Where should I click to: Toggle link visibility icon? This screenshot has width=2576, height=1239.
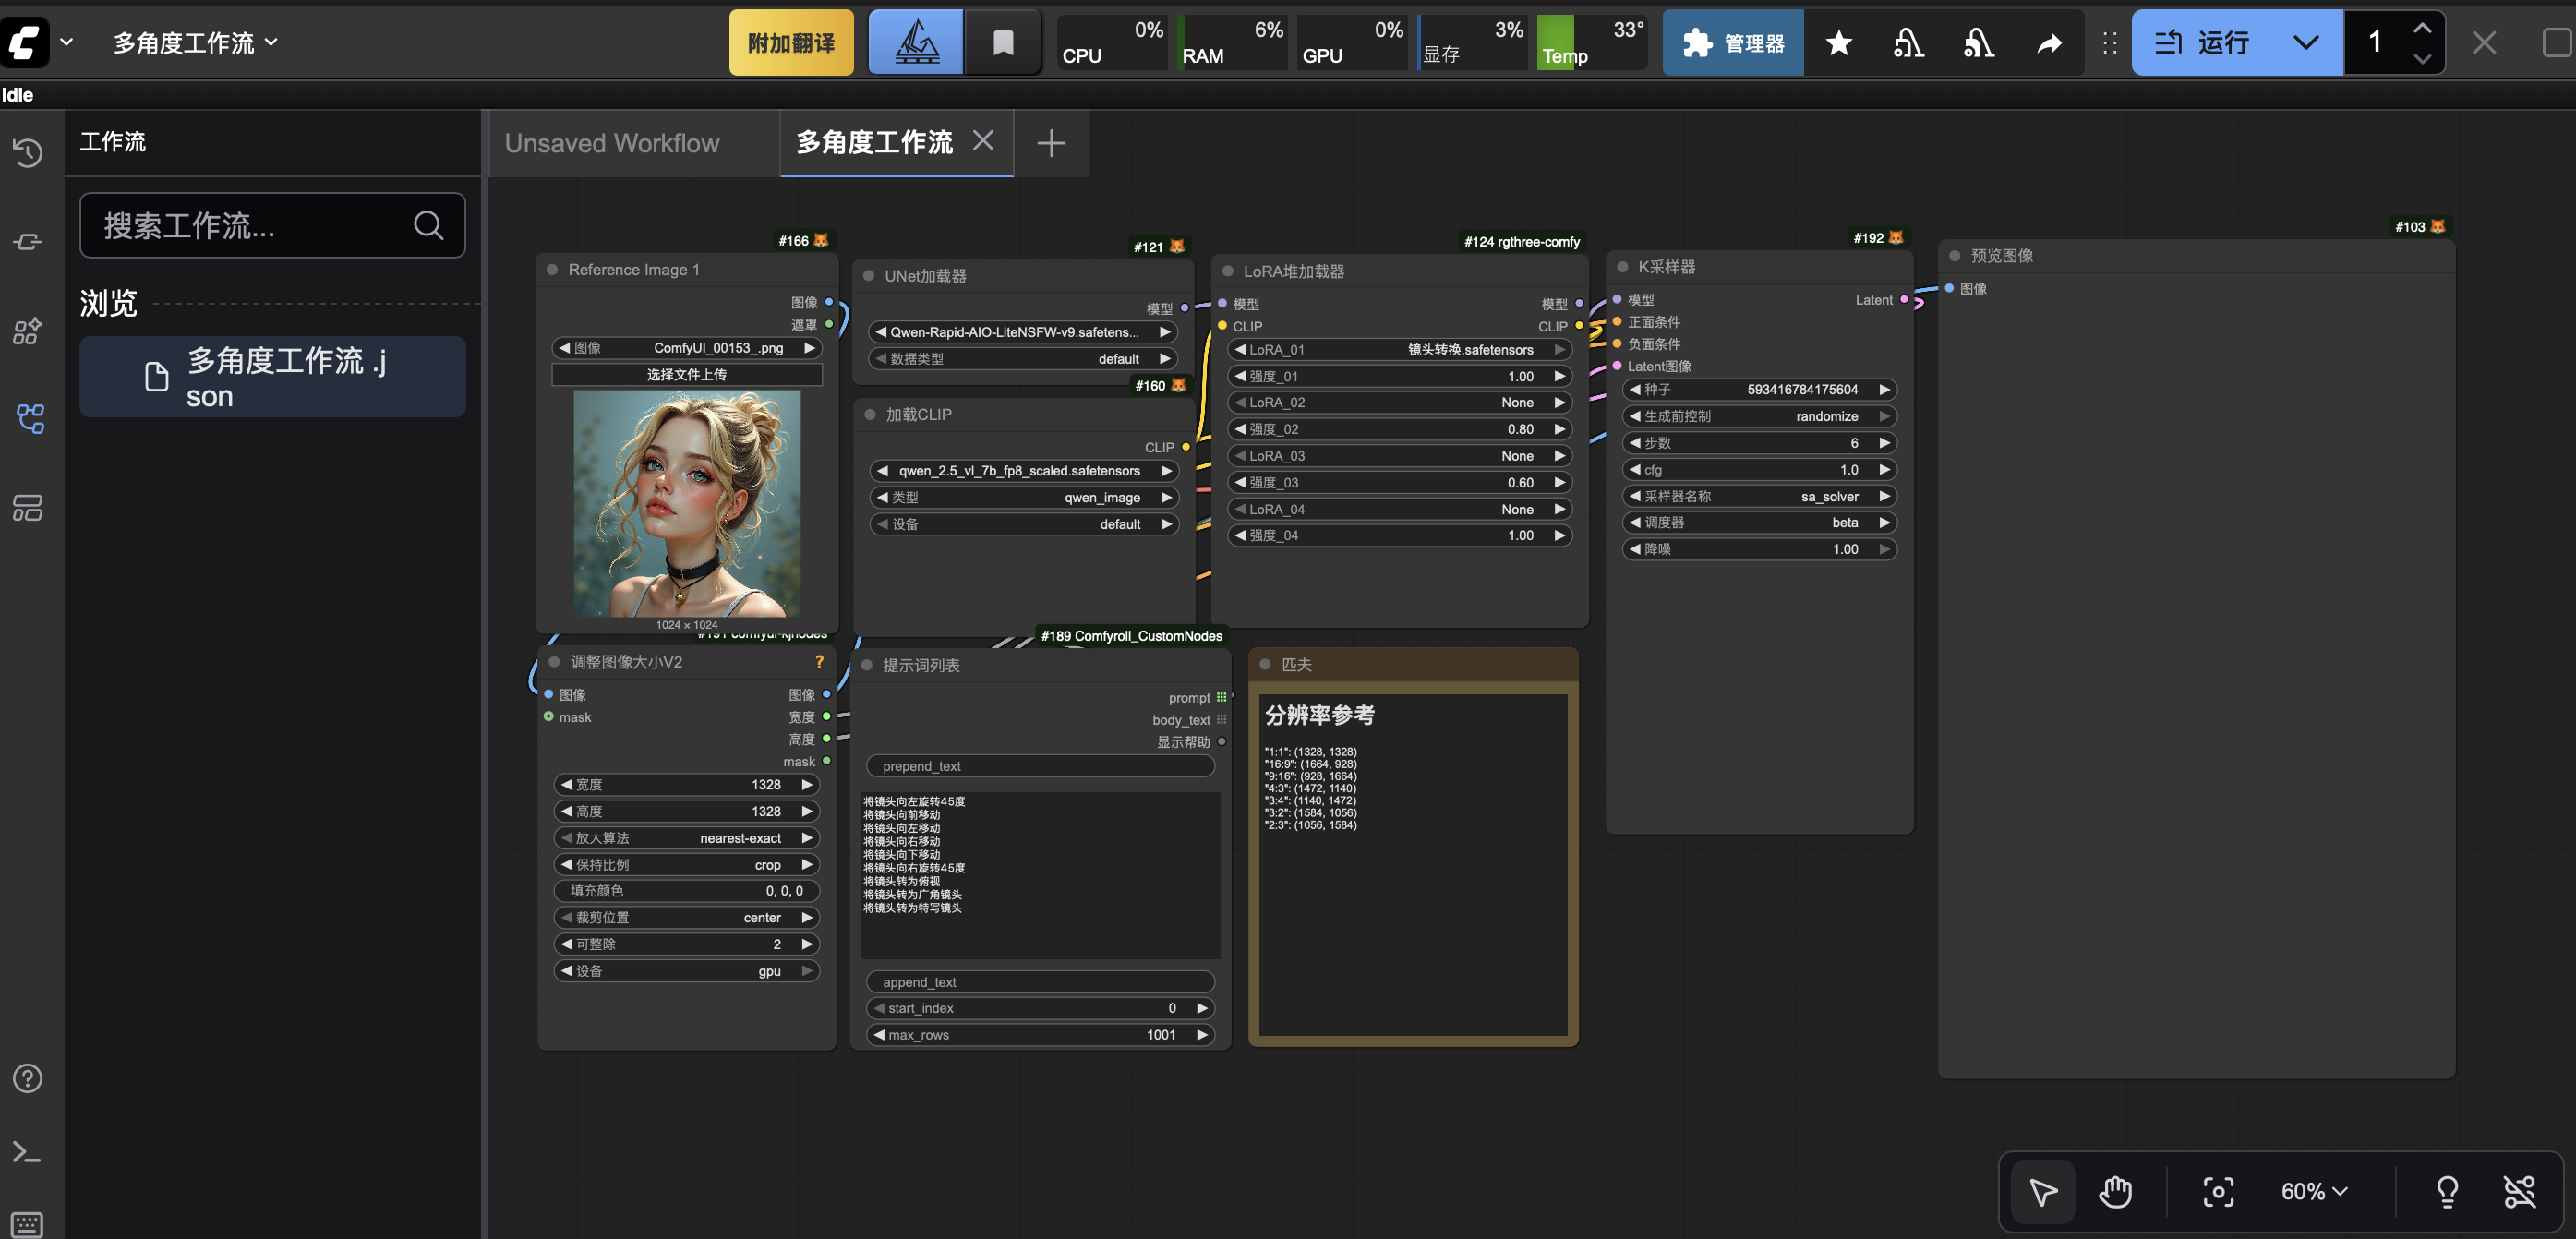tap(2519, 1191)
